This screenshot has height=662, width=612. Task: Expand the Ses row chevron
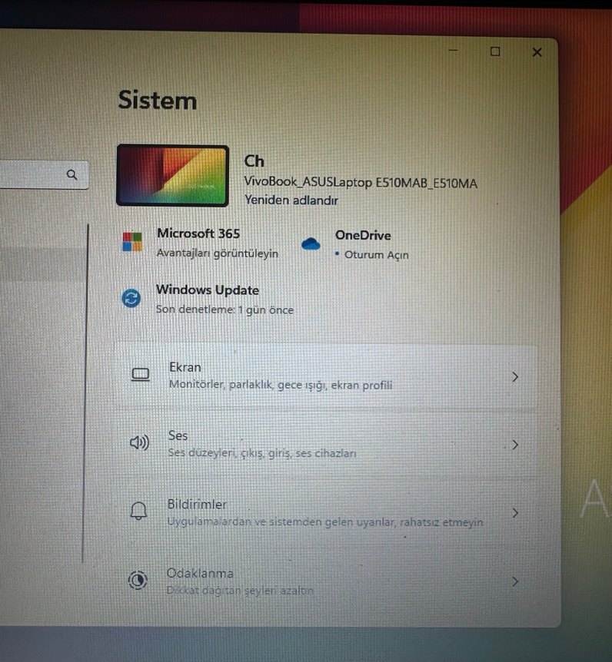(x=515, y=445)
